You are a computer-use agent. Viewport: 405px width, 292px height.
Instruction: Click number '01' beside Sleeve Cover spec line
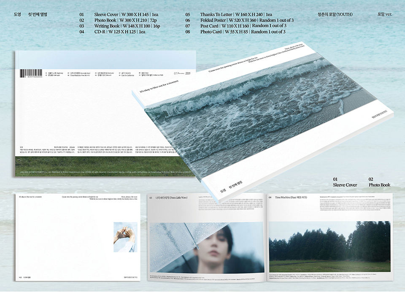pos(81,14)
